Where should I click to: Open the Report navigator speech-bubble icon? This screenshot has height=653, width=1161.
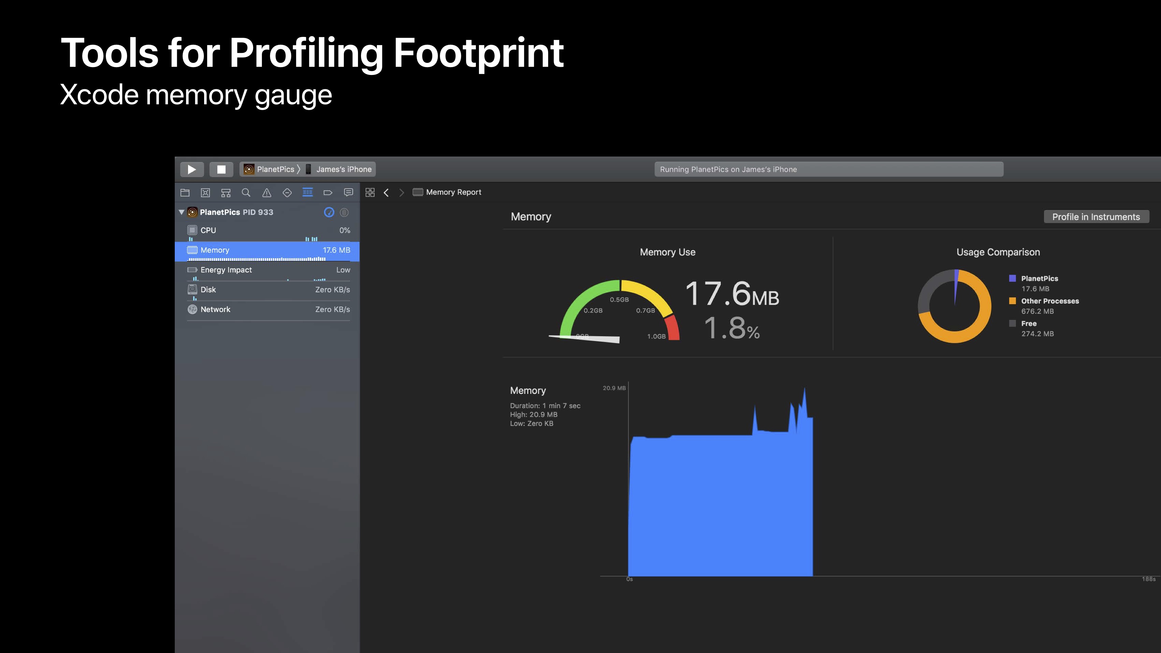click(x=348, y=193)
